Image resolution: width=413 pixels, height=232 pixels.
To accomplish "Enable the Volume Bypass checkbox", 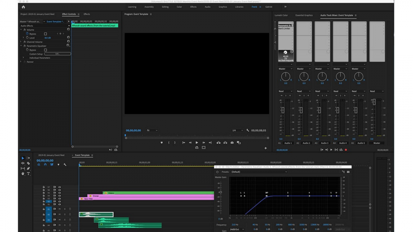I will point(45,34).
